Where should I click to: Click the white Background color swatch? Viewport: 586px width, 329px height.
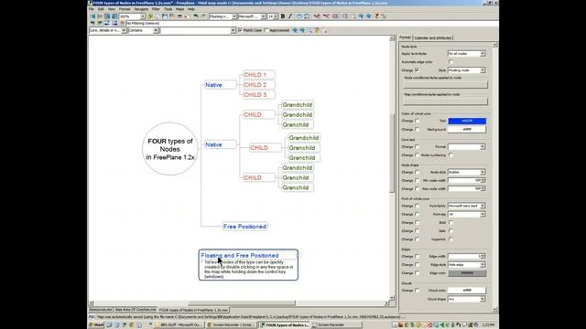tap(467, 129)
